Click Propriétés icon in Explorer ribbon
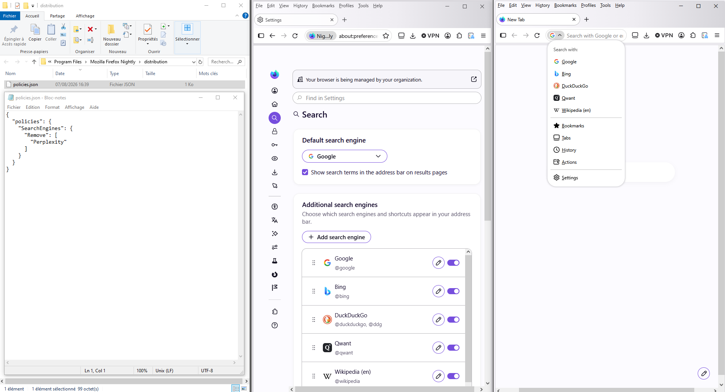Viewport: 725px width, 392px height. coord(148,29)
